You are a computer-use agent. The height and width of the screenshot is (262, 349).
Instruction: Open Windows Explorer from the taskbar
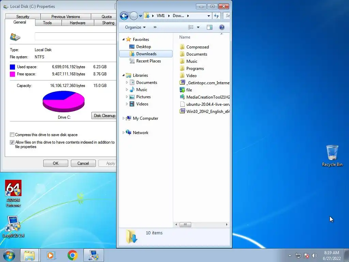[x=30, y=255]
